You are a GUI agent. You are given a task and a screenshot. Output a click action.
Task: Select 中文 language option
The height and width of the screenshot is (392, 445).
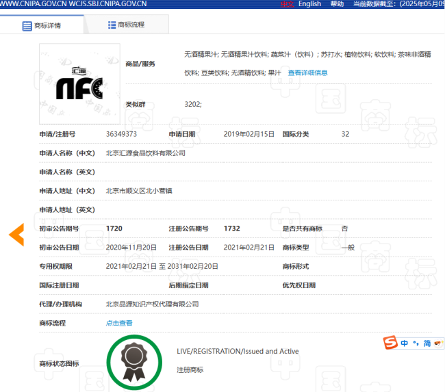click(x=287, y=4)
